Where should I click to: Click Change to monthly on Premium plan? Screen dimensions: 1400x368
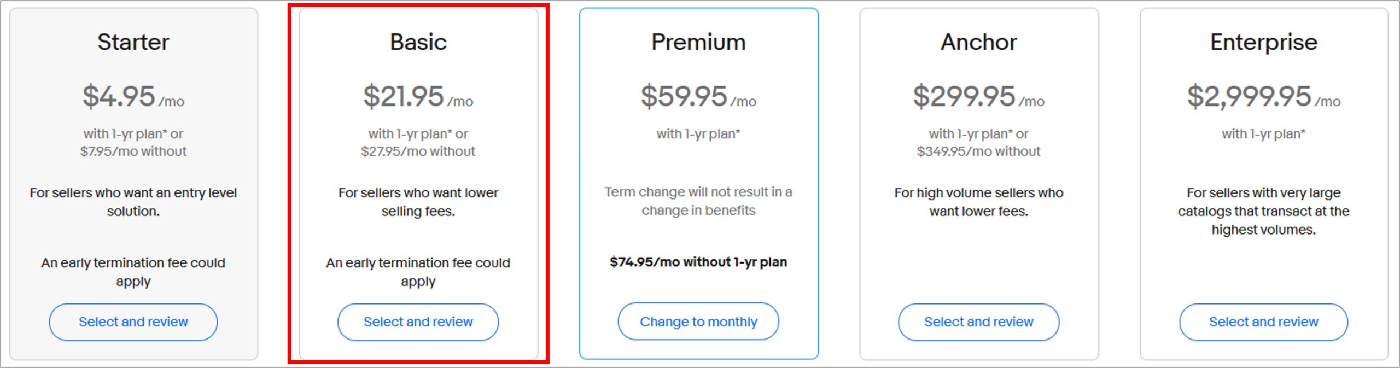pos(698,321)
